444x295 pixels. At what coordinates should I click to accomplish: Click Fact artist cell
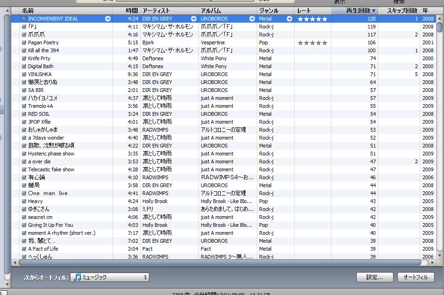click(x=147, y=249)
